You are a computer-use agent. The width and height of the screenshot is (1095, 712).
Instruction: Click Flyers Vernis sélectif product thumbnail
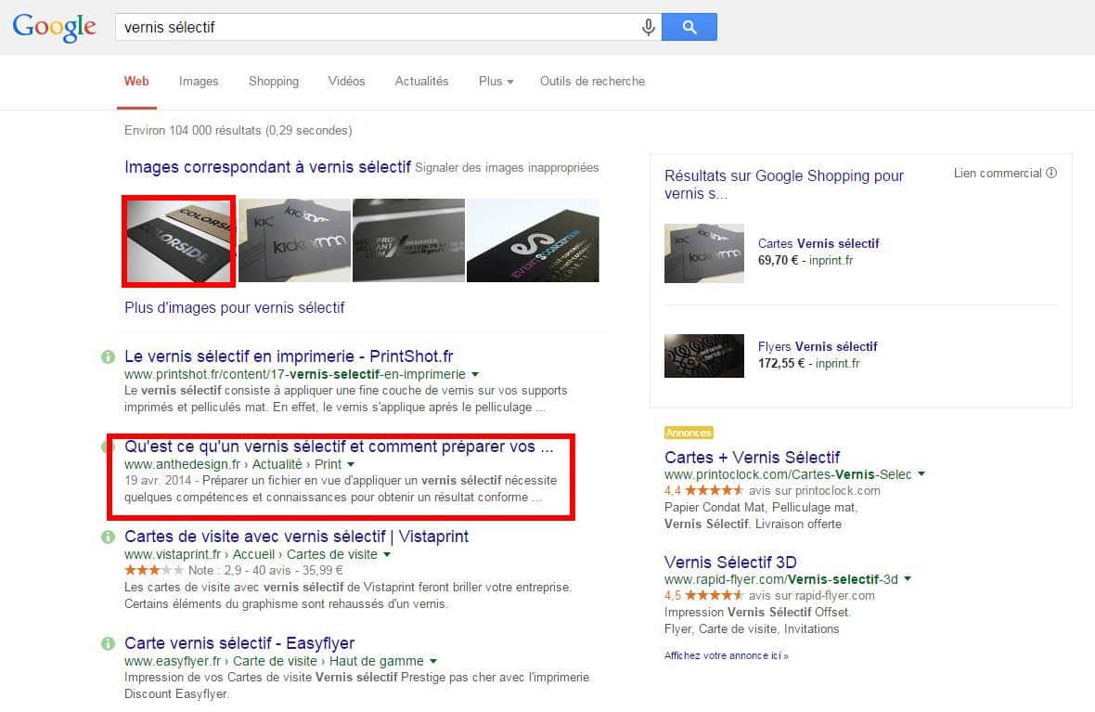click(704, 356)
